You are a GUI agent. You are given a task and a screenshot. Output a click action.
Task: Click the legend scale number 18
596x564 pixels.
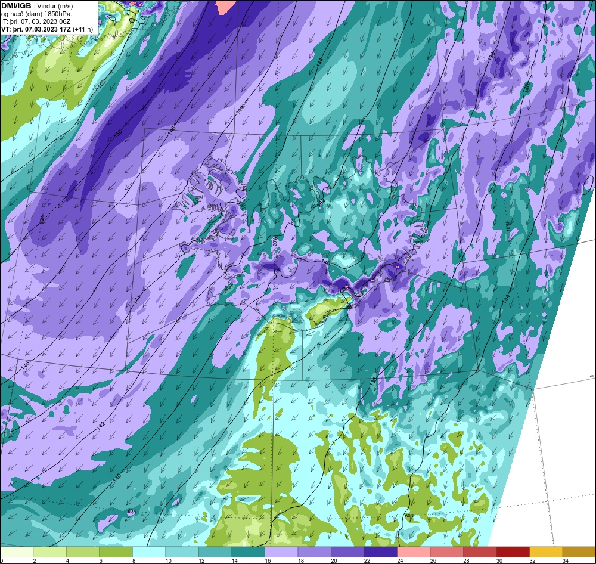click(x=300, y=560)
